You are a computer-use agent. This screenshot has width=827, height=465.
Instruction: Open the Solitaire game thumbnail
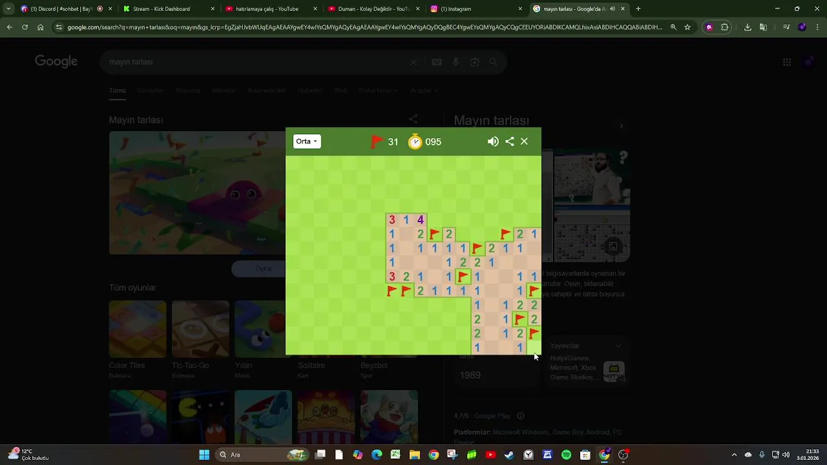tap(326, 329)
